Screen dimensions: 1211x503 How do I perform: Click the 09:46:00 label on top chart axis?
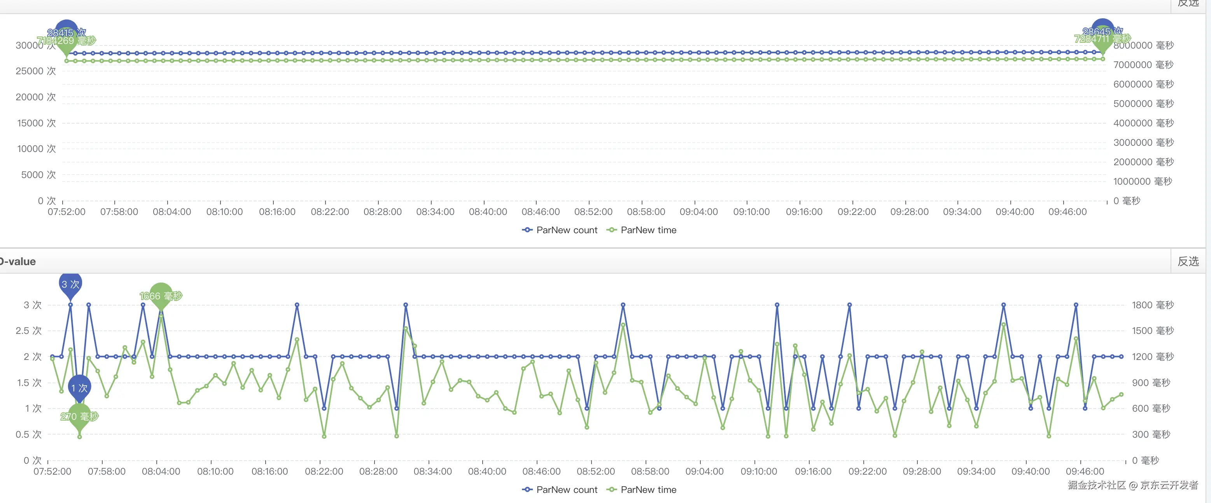coord(1067,211)
